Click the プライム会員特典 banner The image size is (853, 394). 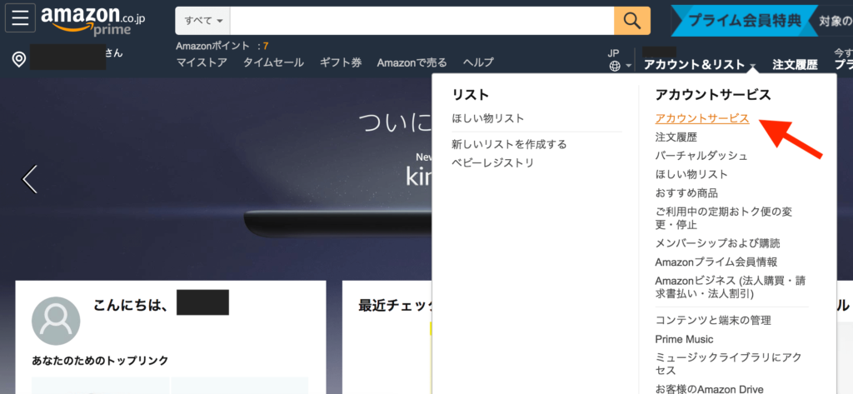pyautogui.click(x=744, y=21)
